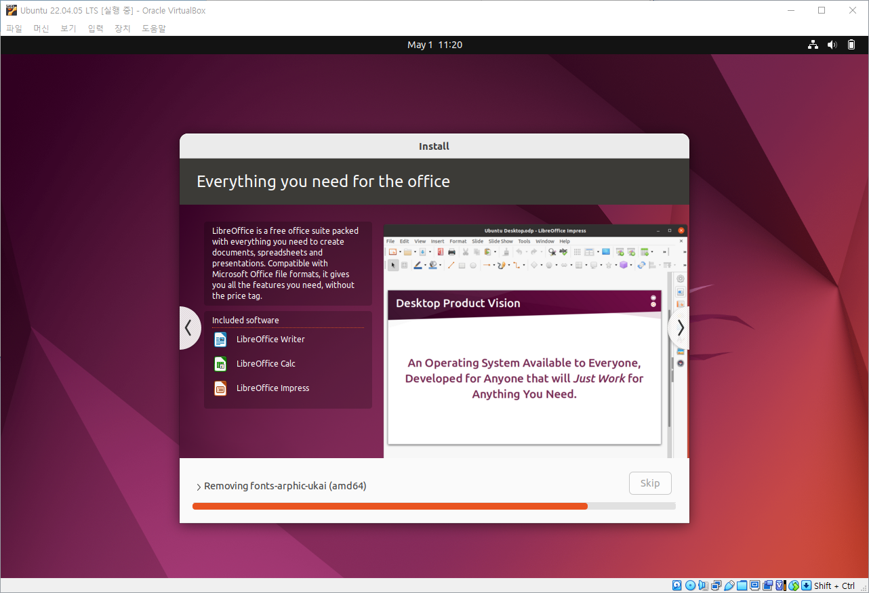Click the recording icon in VirtualBox status bar
This screenshot has width=869, height=593.
tap(768, 586)
